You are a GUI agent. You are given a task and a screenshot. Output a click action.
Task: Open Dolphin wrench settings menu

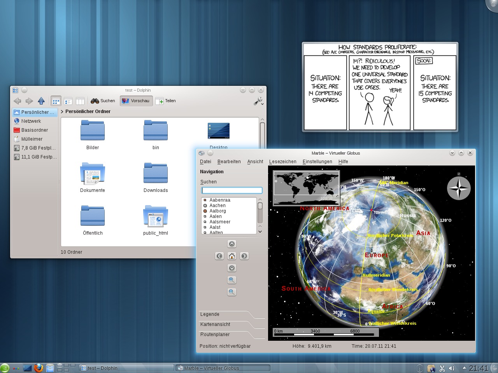click(x=259, y=101)
